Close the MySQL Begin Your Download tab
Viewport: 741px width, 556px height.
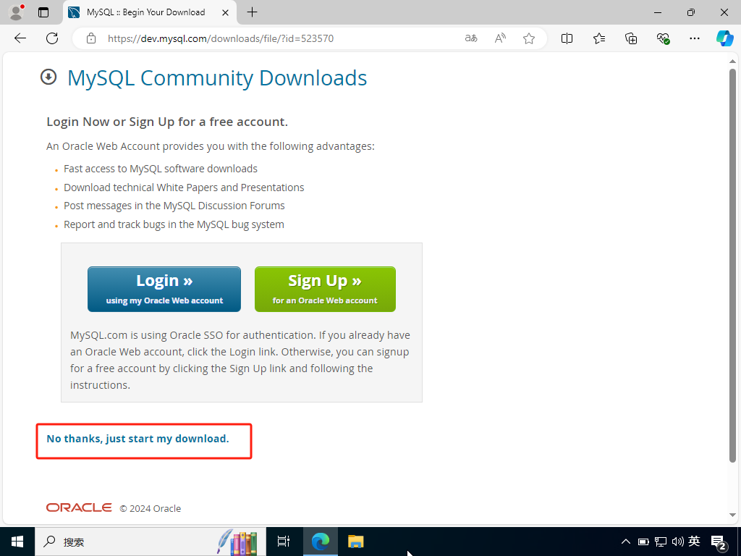tap(226, 12)
